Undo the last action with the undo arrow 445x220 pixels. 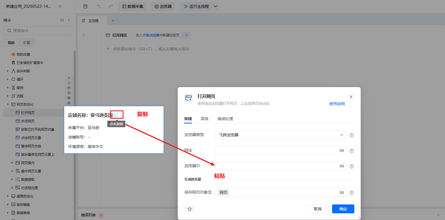pos(99,6)
